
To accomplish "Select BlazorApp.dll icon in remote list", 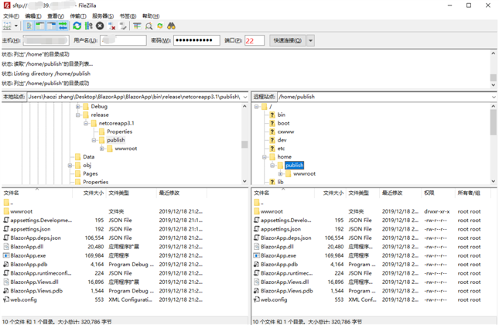I will 257,247.
